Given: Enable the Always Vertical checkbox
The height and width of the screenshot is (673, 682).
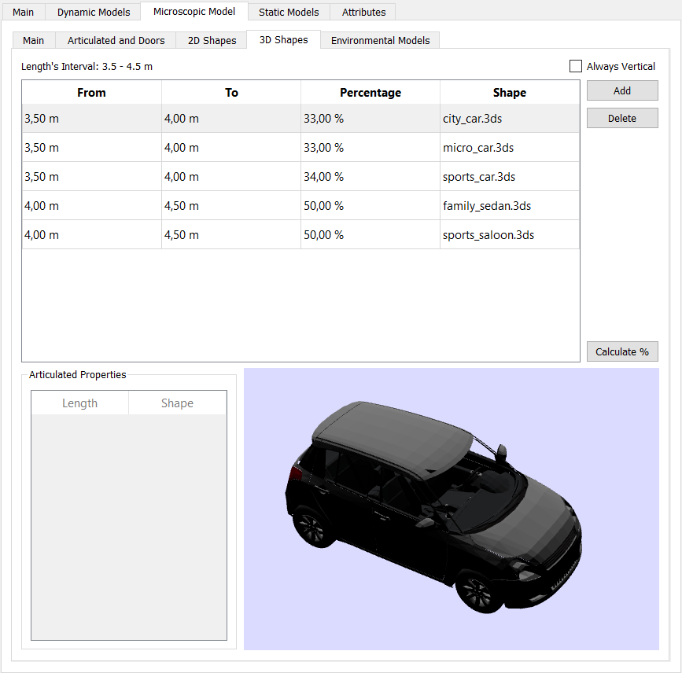Looking at the screenshot, I should 575,66.
